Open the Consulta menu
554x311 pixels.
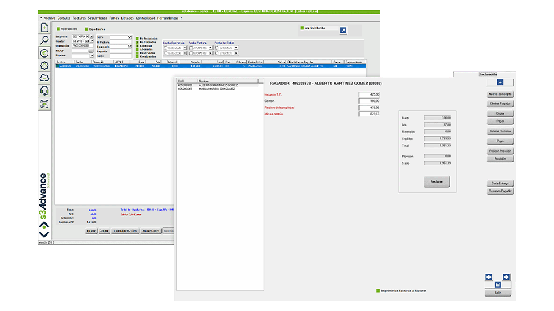point(64,18)
